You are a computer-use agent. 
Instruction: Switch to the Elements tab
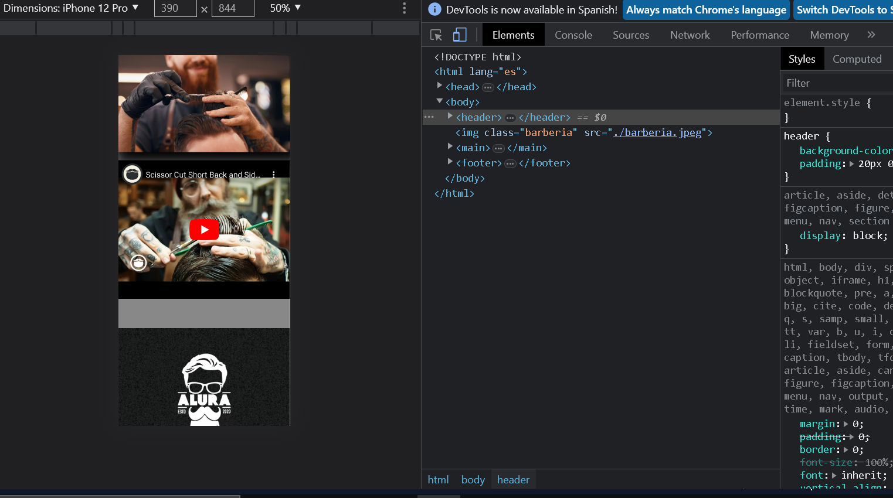(x=514, y=35)
